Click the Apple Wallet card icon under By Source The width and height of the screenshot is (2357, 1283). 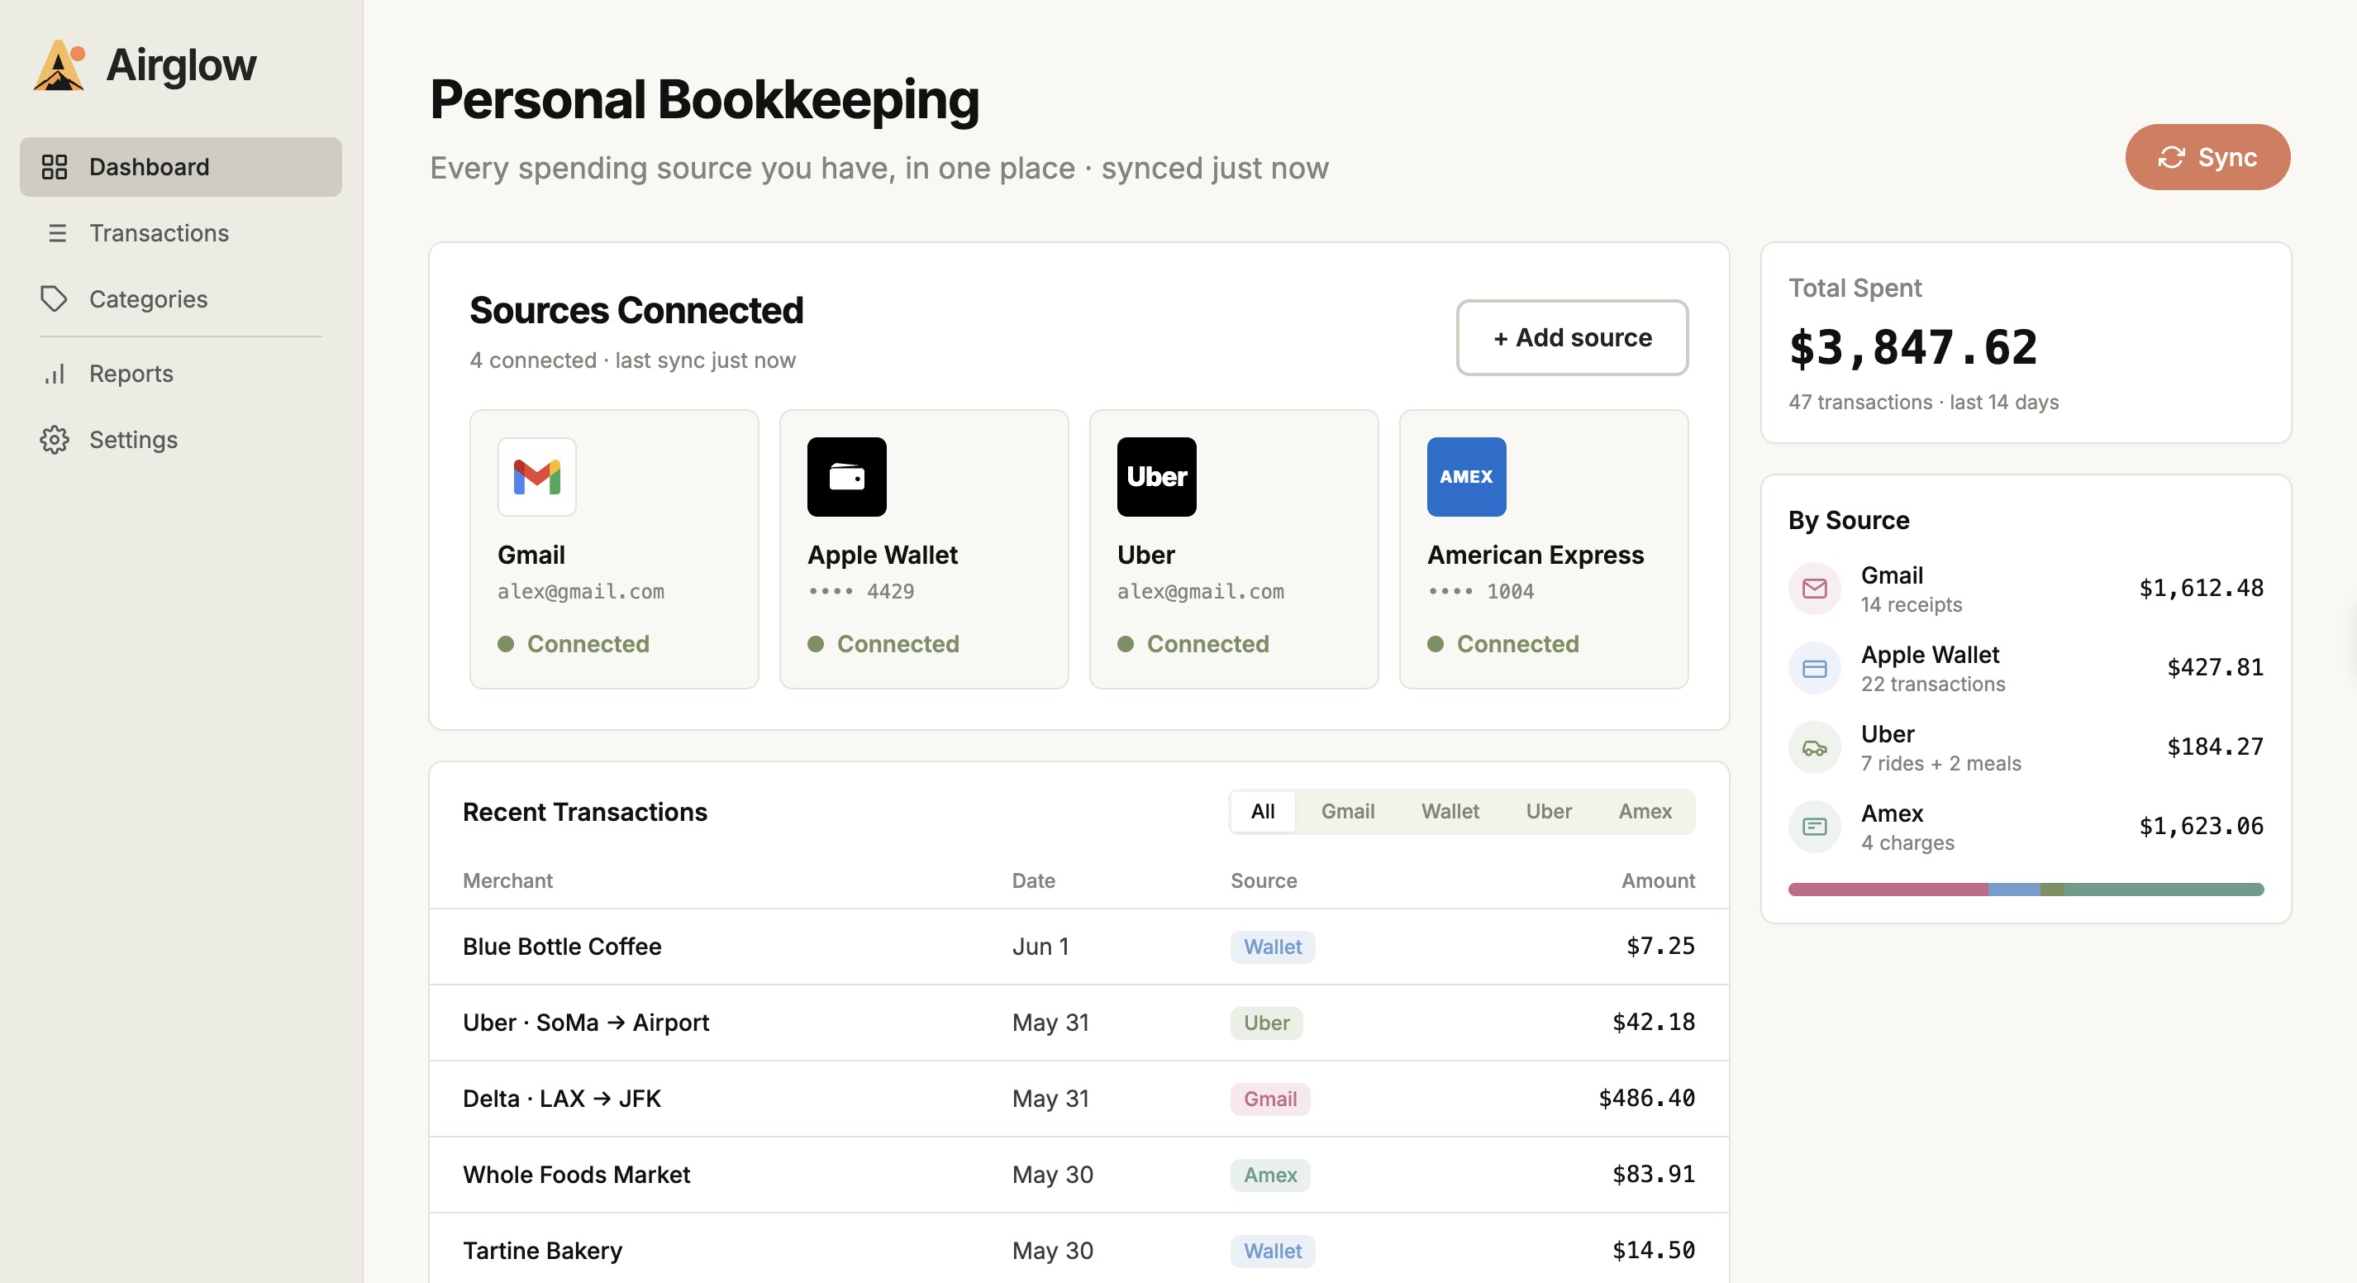1814,668
